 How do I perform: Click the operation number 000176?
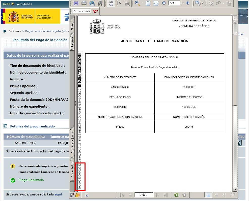(x=189, y=127)
